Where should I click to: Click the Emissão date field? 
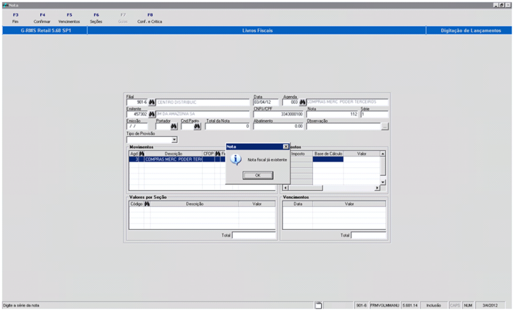coord(137,126)
